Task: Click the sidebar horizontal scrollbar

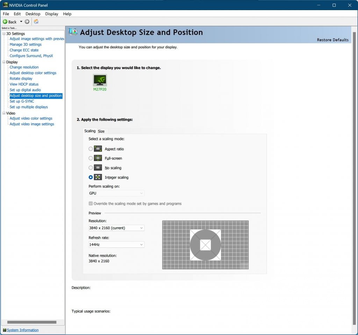Action: (x=31, y=322)
